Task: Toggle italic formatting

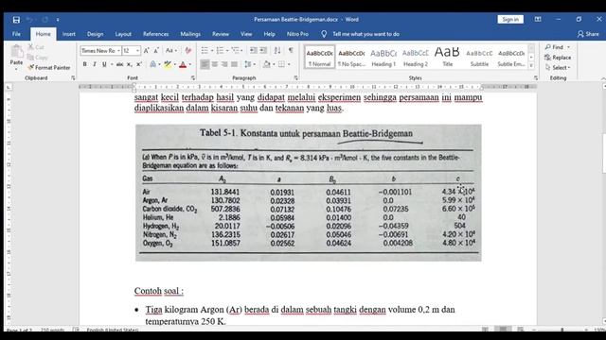Action: [95, 64]
